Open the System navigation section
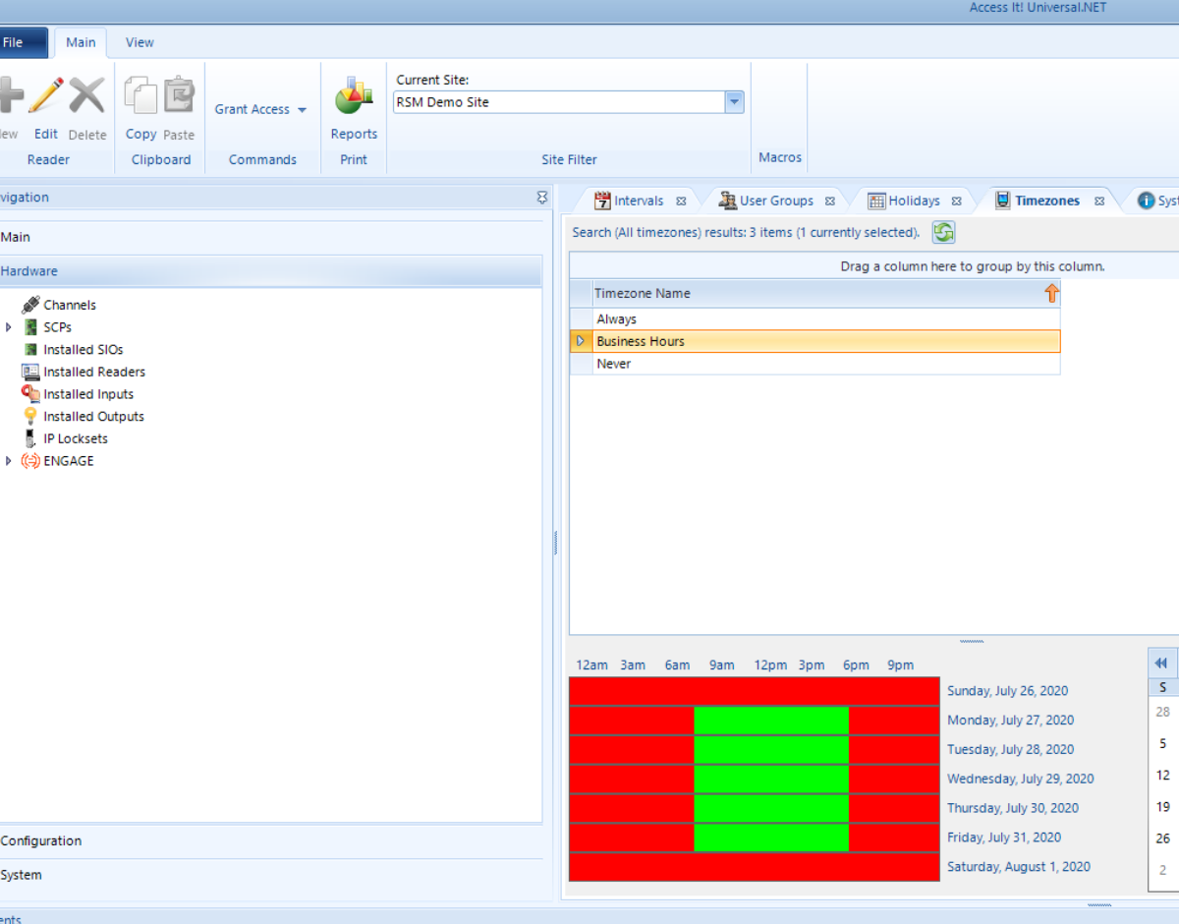 [x=270, y=875]
